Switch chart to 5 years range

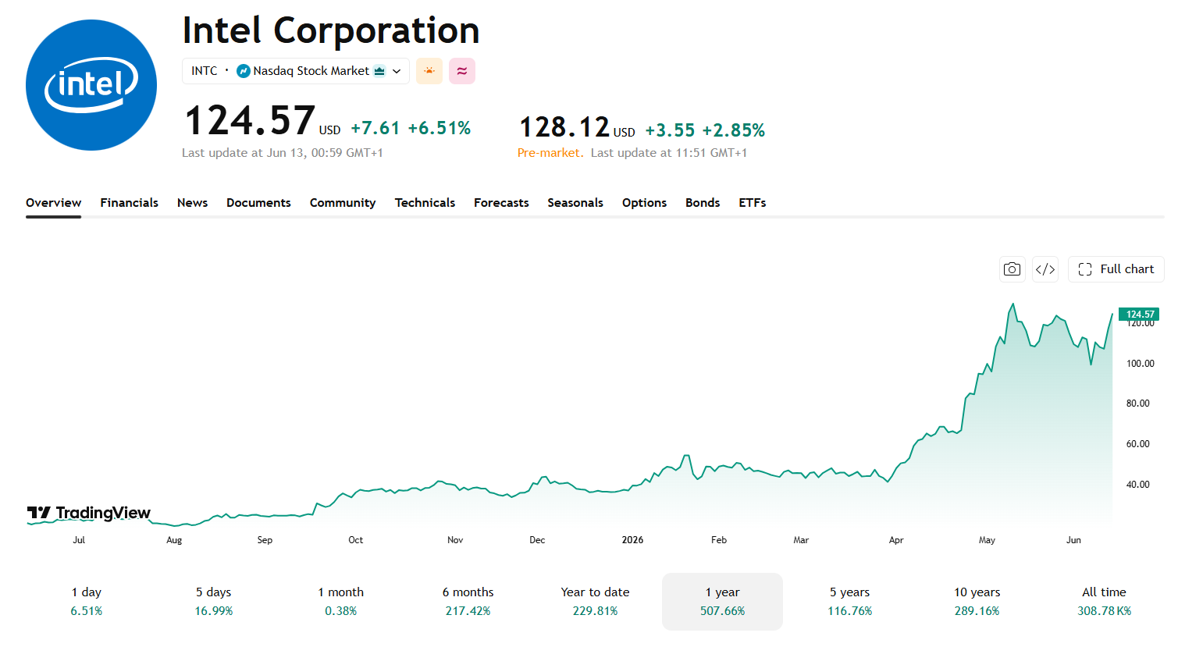(x=850, y=602)
